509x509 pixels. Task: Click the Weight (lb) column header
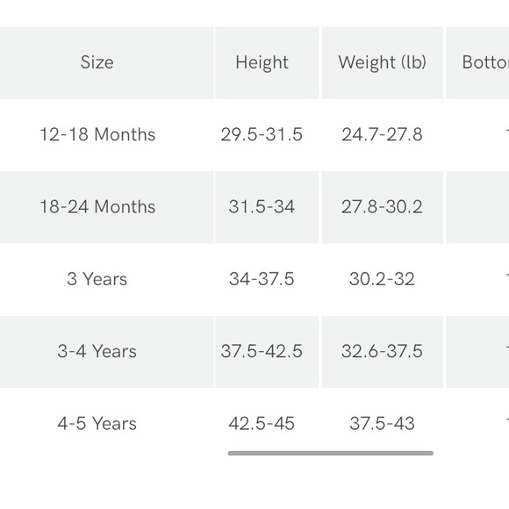click(x=382, y=62)
